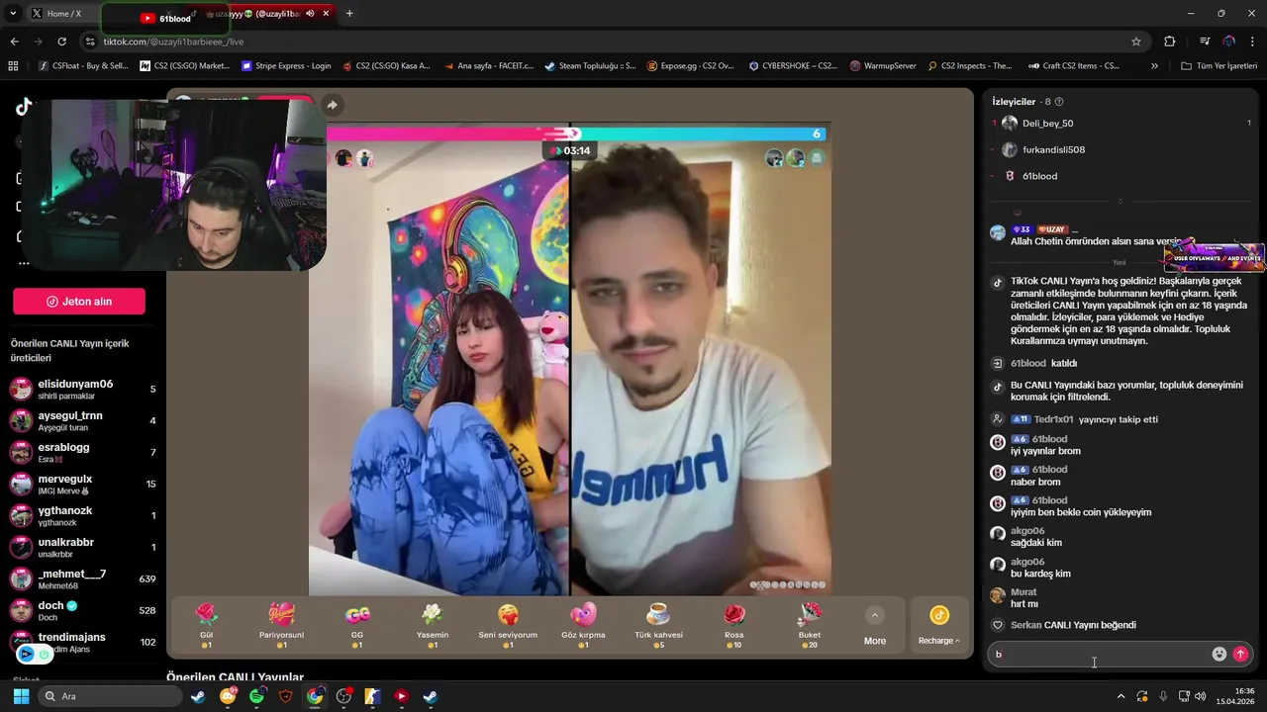Open suggested streamer trendimajans
The height and width of the screenshot is (712, 1267).
83,642
